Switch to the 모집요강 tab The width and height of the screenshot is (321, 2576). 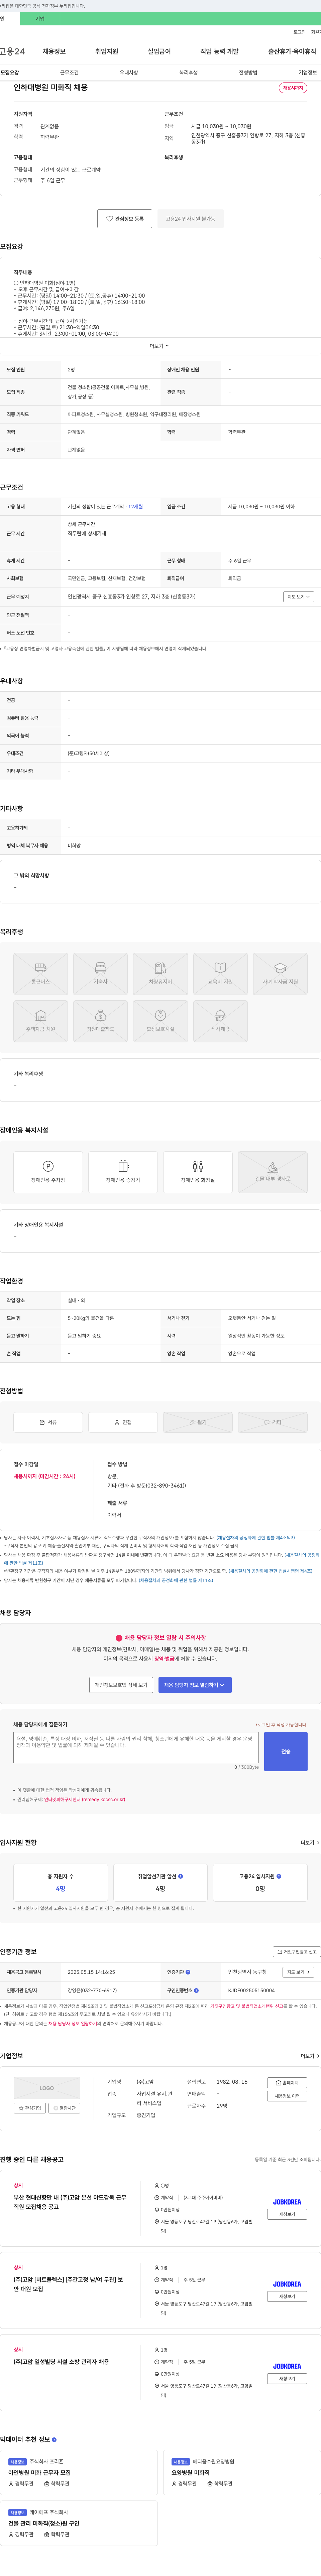click(x=10, y=72)
